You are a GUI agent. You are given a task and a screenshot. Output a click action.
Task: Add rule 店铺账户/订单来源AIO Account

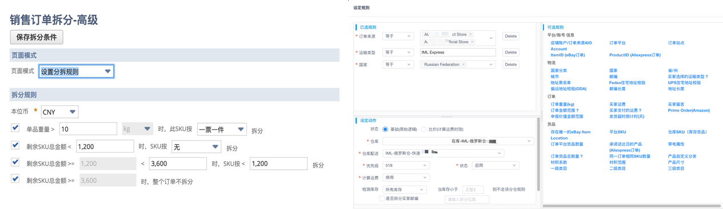(572, 46)
